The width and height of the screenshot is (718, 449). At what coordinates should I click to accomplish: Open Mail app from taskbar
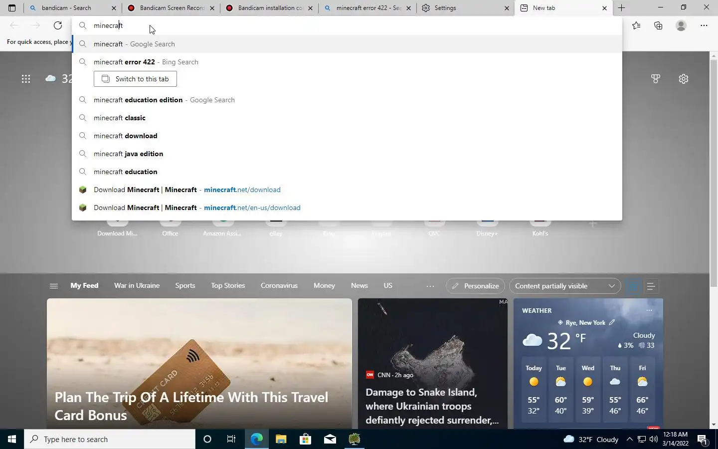330,439
